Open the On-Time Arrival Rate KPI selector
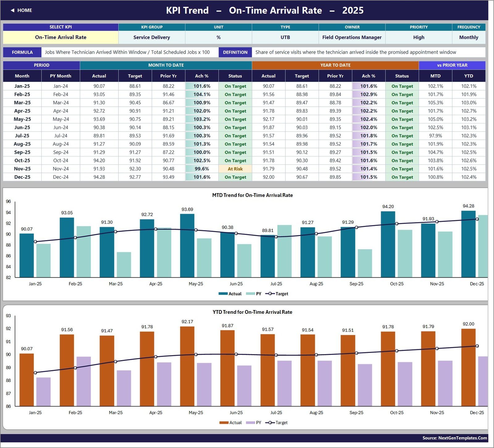This screenshot has width=494, height=448. [61, 37]
